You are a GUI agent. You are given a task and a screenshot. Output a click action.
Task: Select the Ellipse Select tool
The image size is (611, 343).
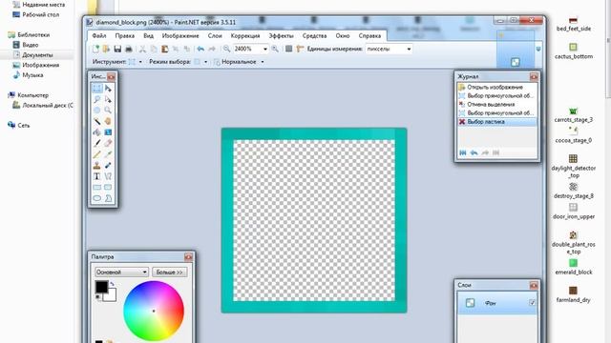point(97,111)
